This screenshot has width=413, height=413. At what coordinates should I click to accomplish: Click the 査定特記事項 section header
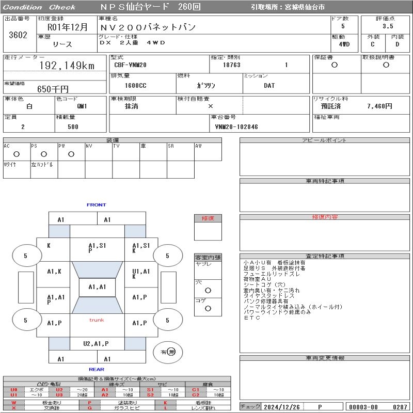point(325,256)
